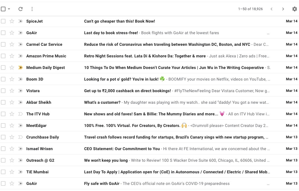Open the Settings gear

pyautogui.click(x=295, y=9)
